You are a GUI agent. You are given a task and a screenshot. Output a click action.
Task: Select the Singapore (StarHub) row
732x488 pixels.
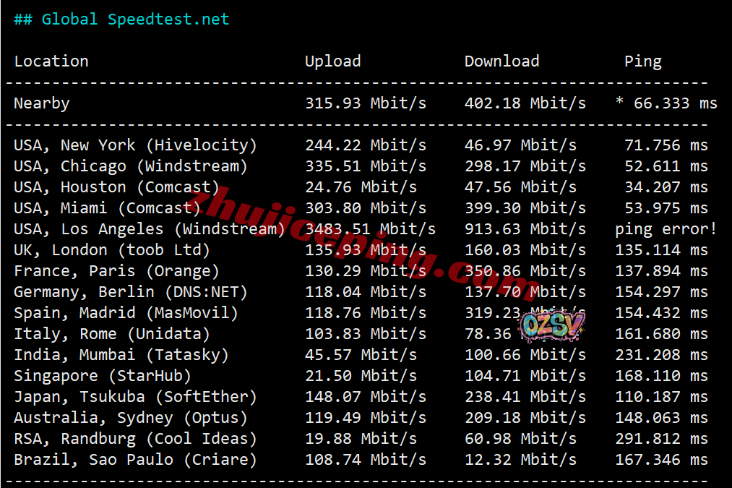pos(361,376)
